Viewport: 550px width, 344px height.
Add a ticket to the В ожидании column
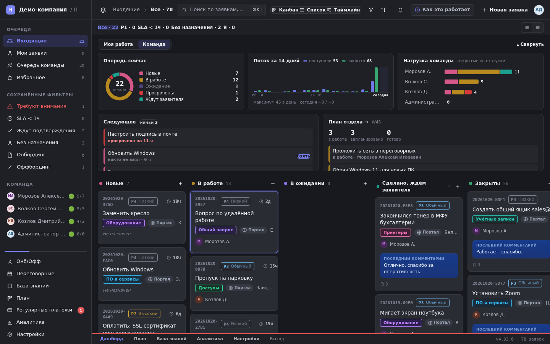(365, 184)
